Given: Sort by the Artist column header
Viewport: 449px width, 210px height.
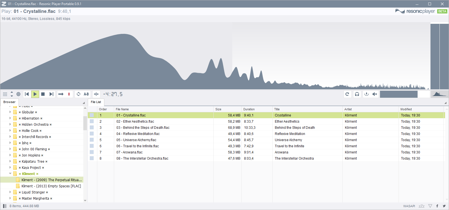Looking at the screenshot, I should point(370,109).
